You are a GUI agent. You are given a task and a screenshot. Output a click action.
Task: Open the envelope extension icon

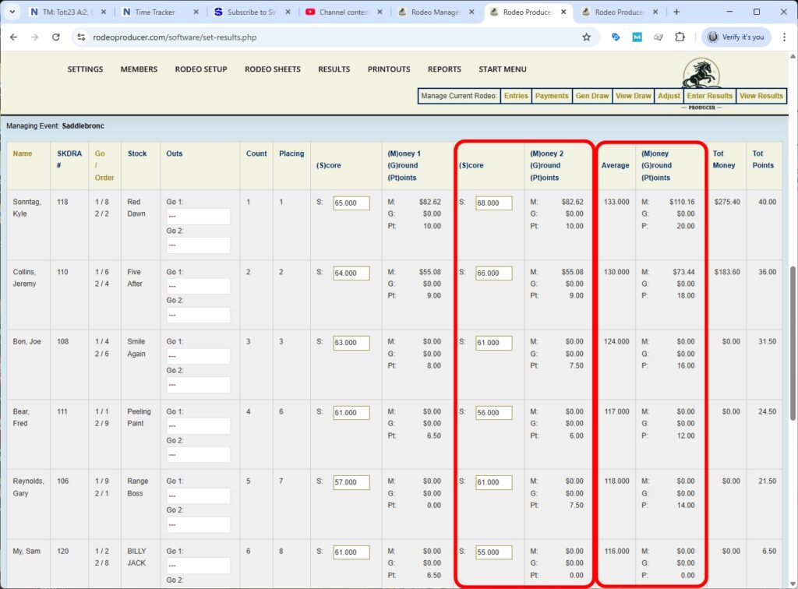[x=658, y=37]
